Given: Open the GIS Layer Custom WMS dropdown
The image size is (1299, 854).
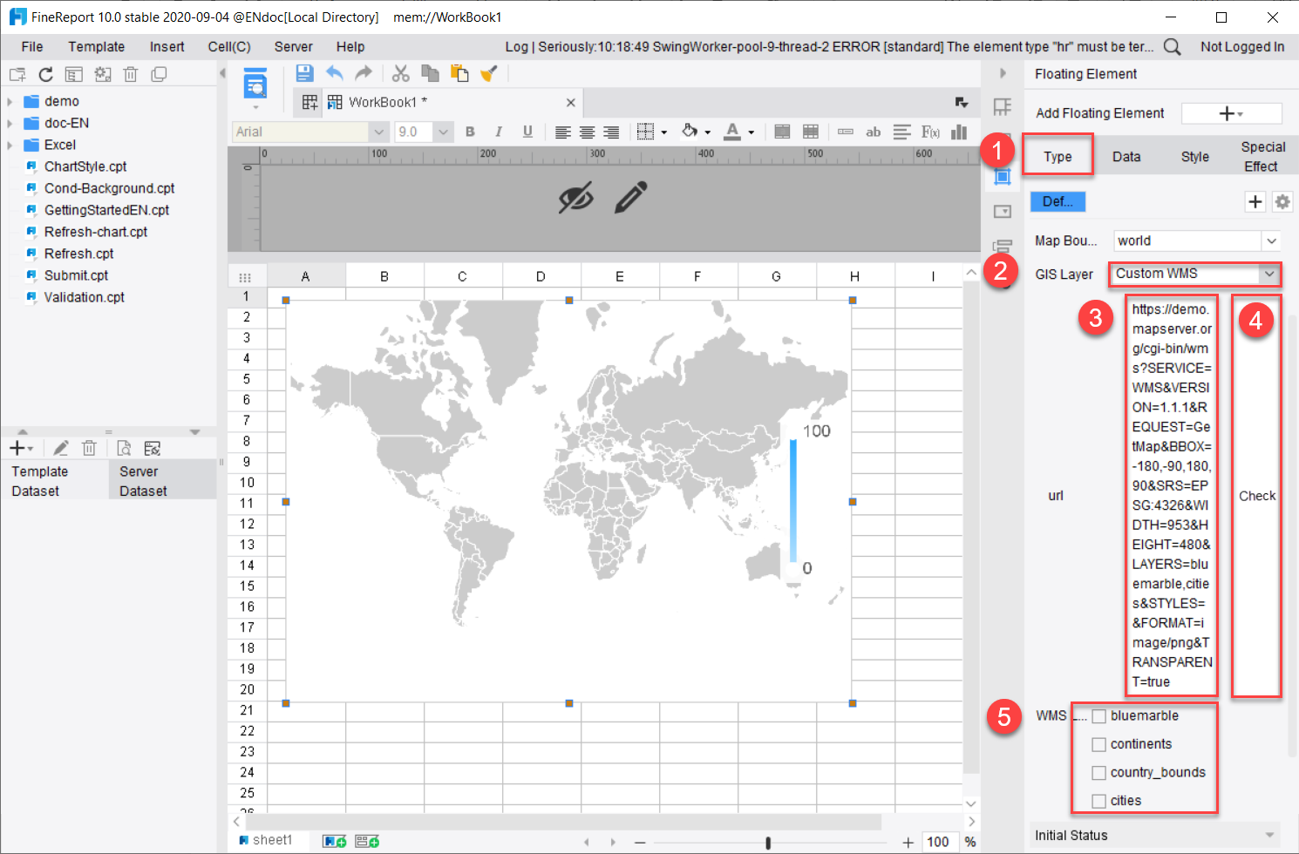Looking at the screenshot, I should coord(1270,274).
